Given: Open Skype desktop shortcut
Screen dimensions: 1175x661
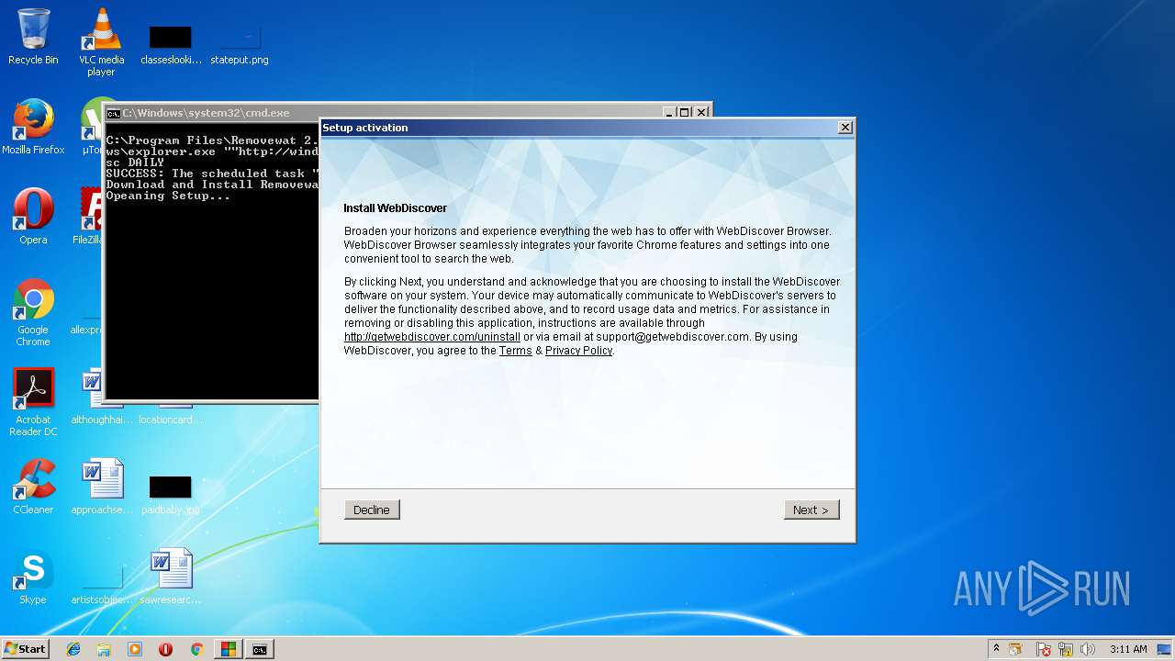Looking at the screenshot, I should (33, 577).
